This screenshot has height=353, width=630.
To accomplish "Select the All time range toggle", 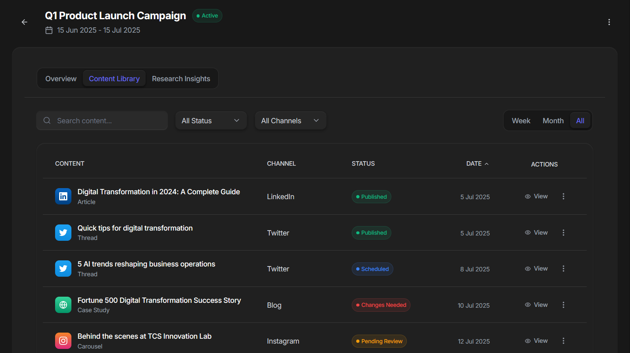I will point(580,121).
